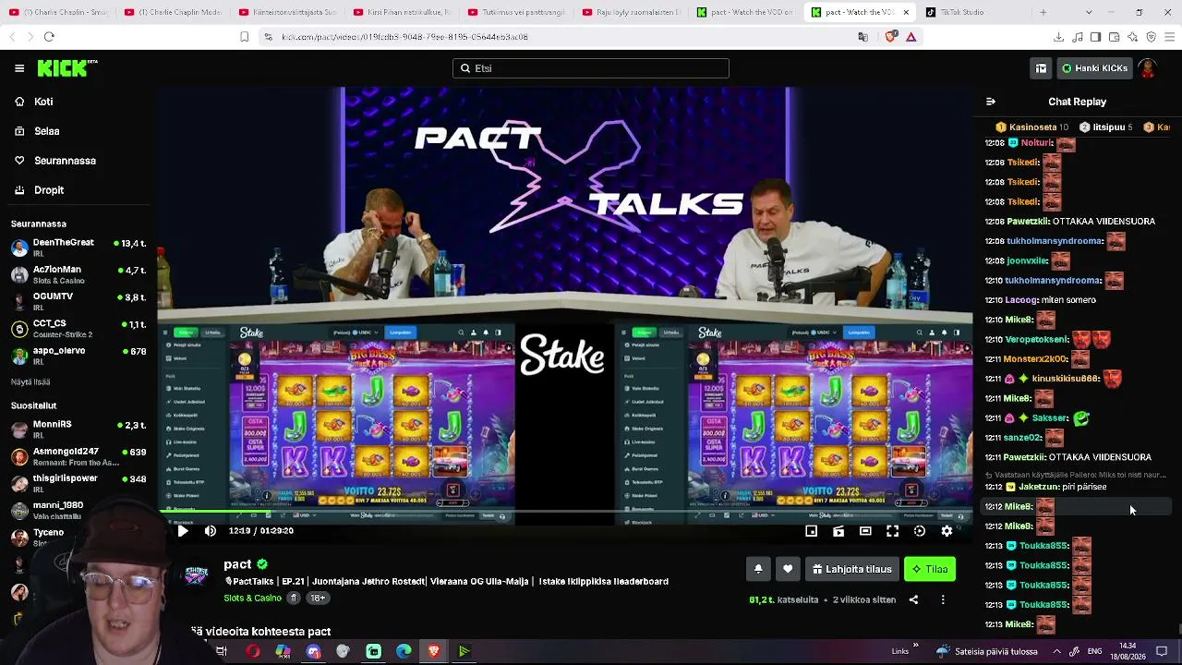The image size is (1182, 665).
Task: Reload the current page
Action: coord(49,37)
